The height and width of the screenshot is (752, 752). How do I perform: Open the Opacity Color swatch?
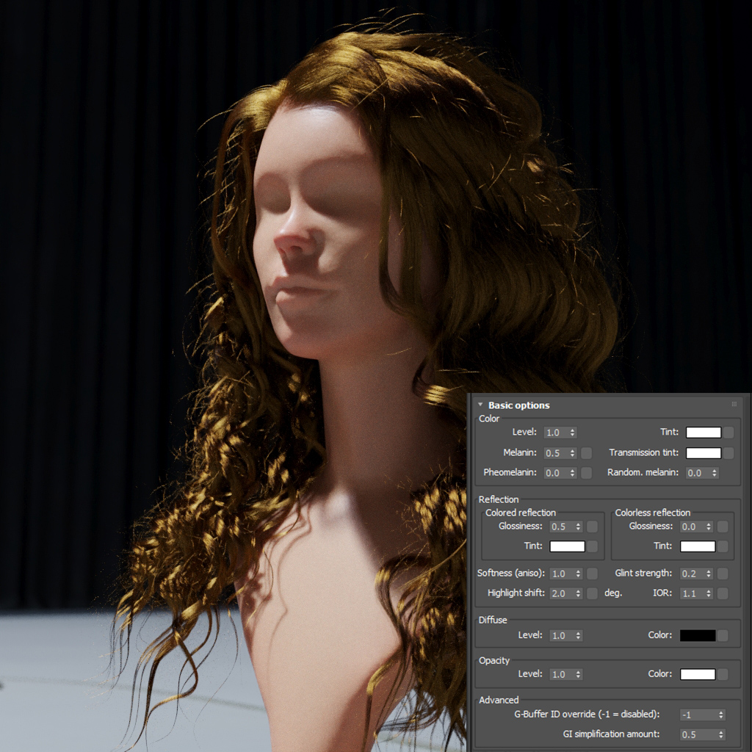pyautogui.click(x=698, y=674)
